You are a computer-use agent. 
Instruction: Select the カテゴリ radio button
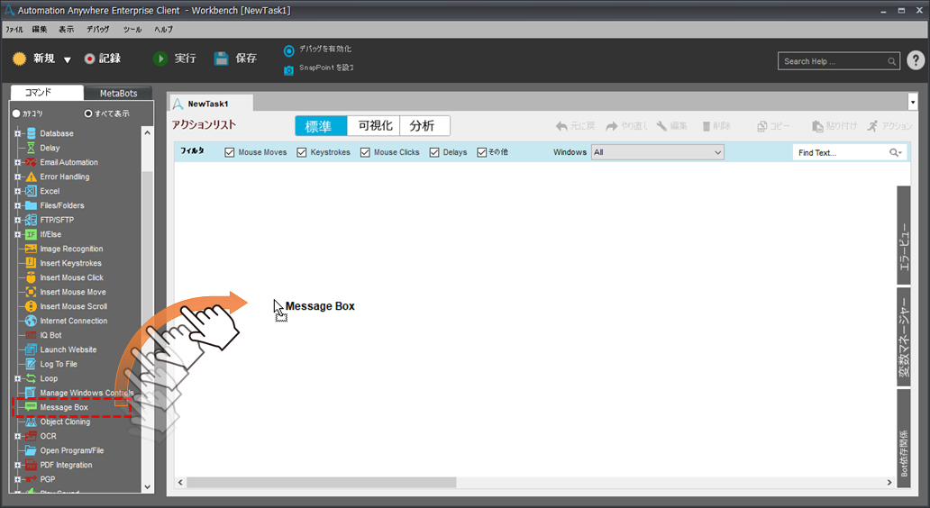(16, 113)
